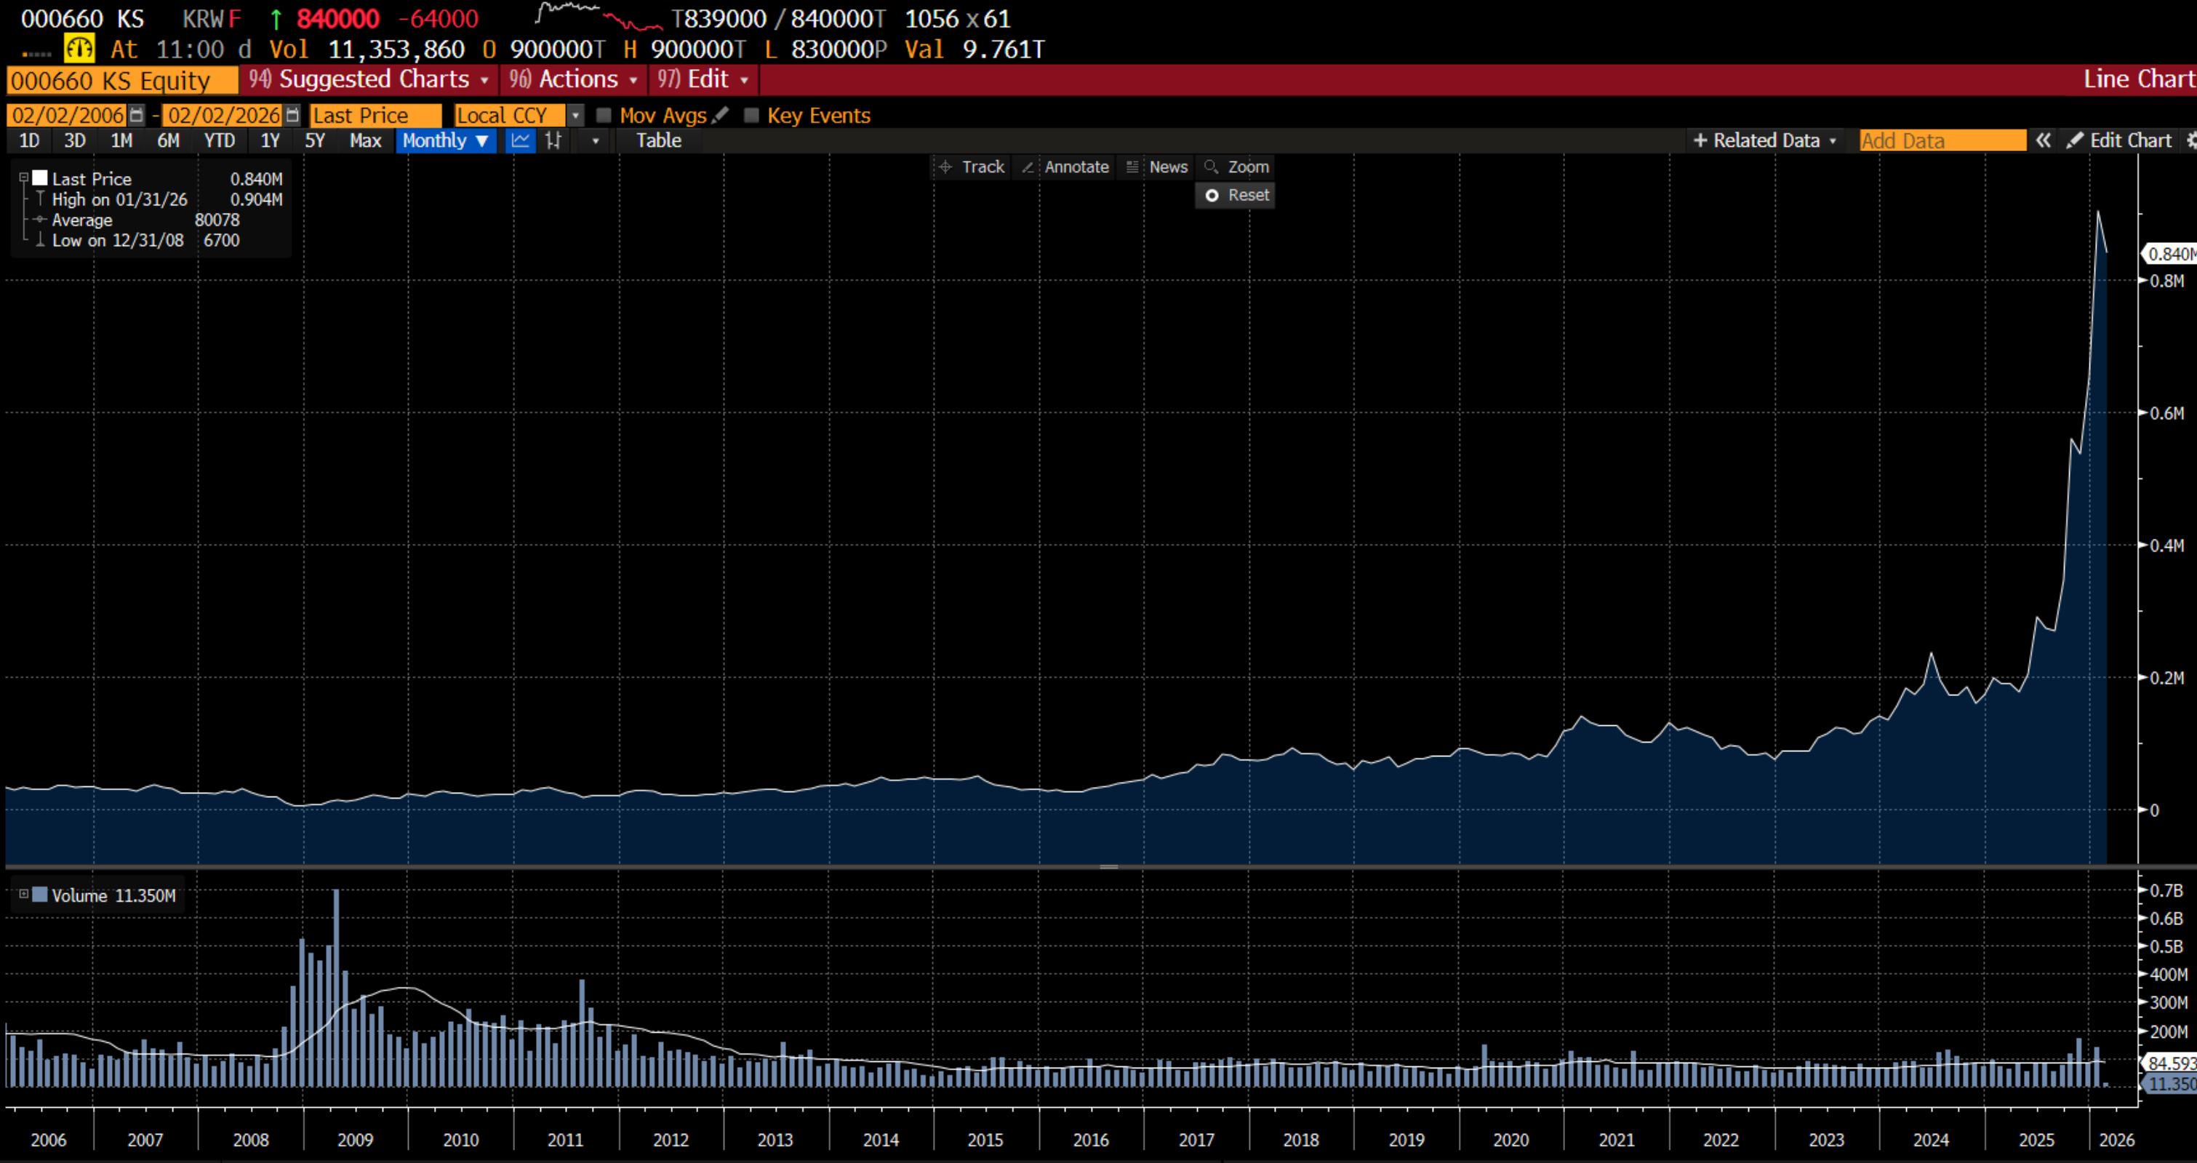Open the start date calendar picker
Viewport: 2197px width, 1163px height.
tap(135, 115)
